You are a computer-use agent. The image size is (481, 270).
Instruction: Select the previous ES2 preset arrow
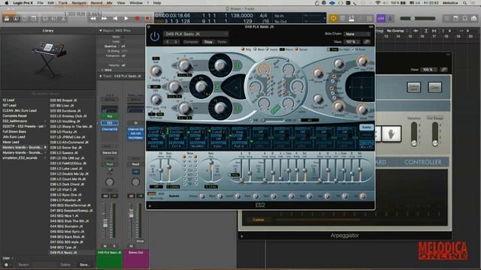(x=168, y=42)
